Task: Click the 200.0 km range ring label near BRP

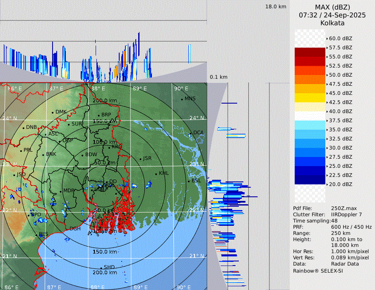Action: coord(105,101)
